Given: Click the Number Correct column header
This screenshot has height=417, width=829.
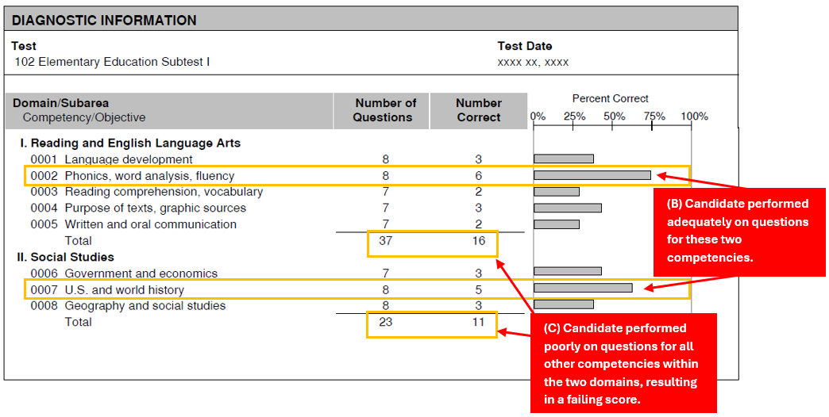Looking at the screenshot, I should point(479,111).
